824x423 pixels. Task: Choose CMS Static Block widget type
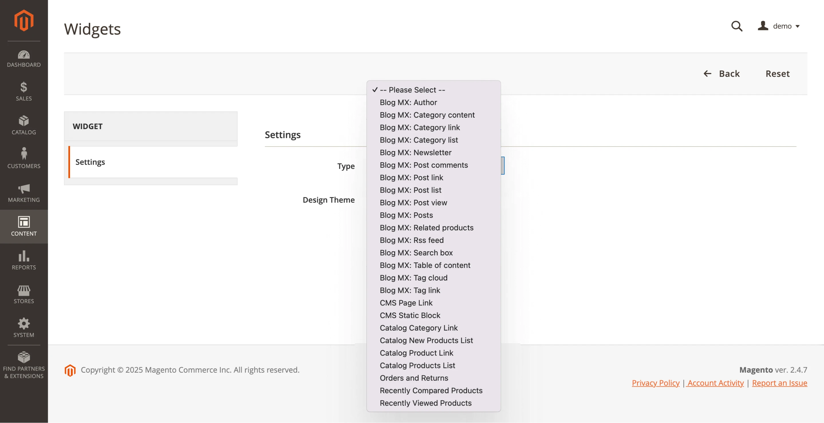pyautogui.click(x=410, y=315)
